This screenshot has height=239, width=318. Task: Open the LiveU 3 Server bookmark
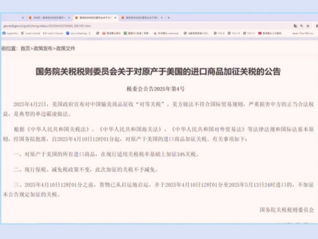(54, 33)
